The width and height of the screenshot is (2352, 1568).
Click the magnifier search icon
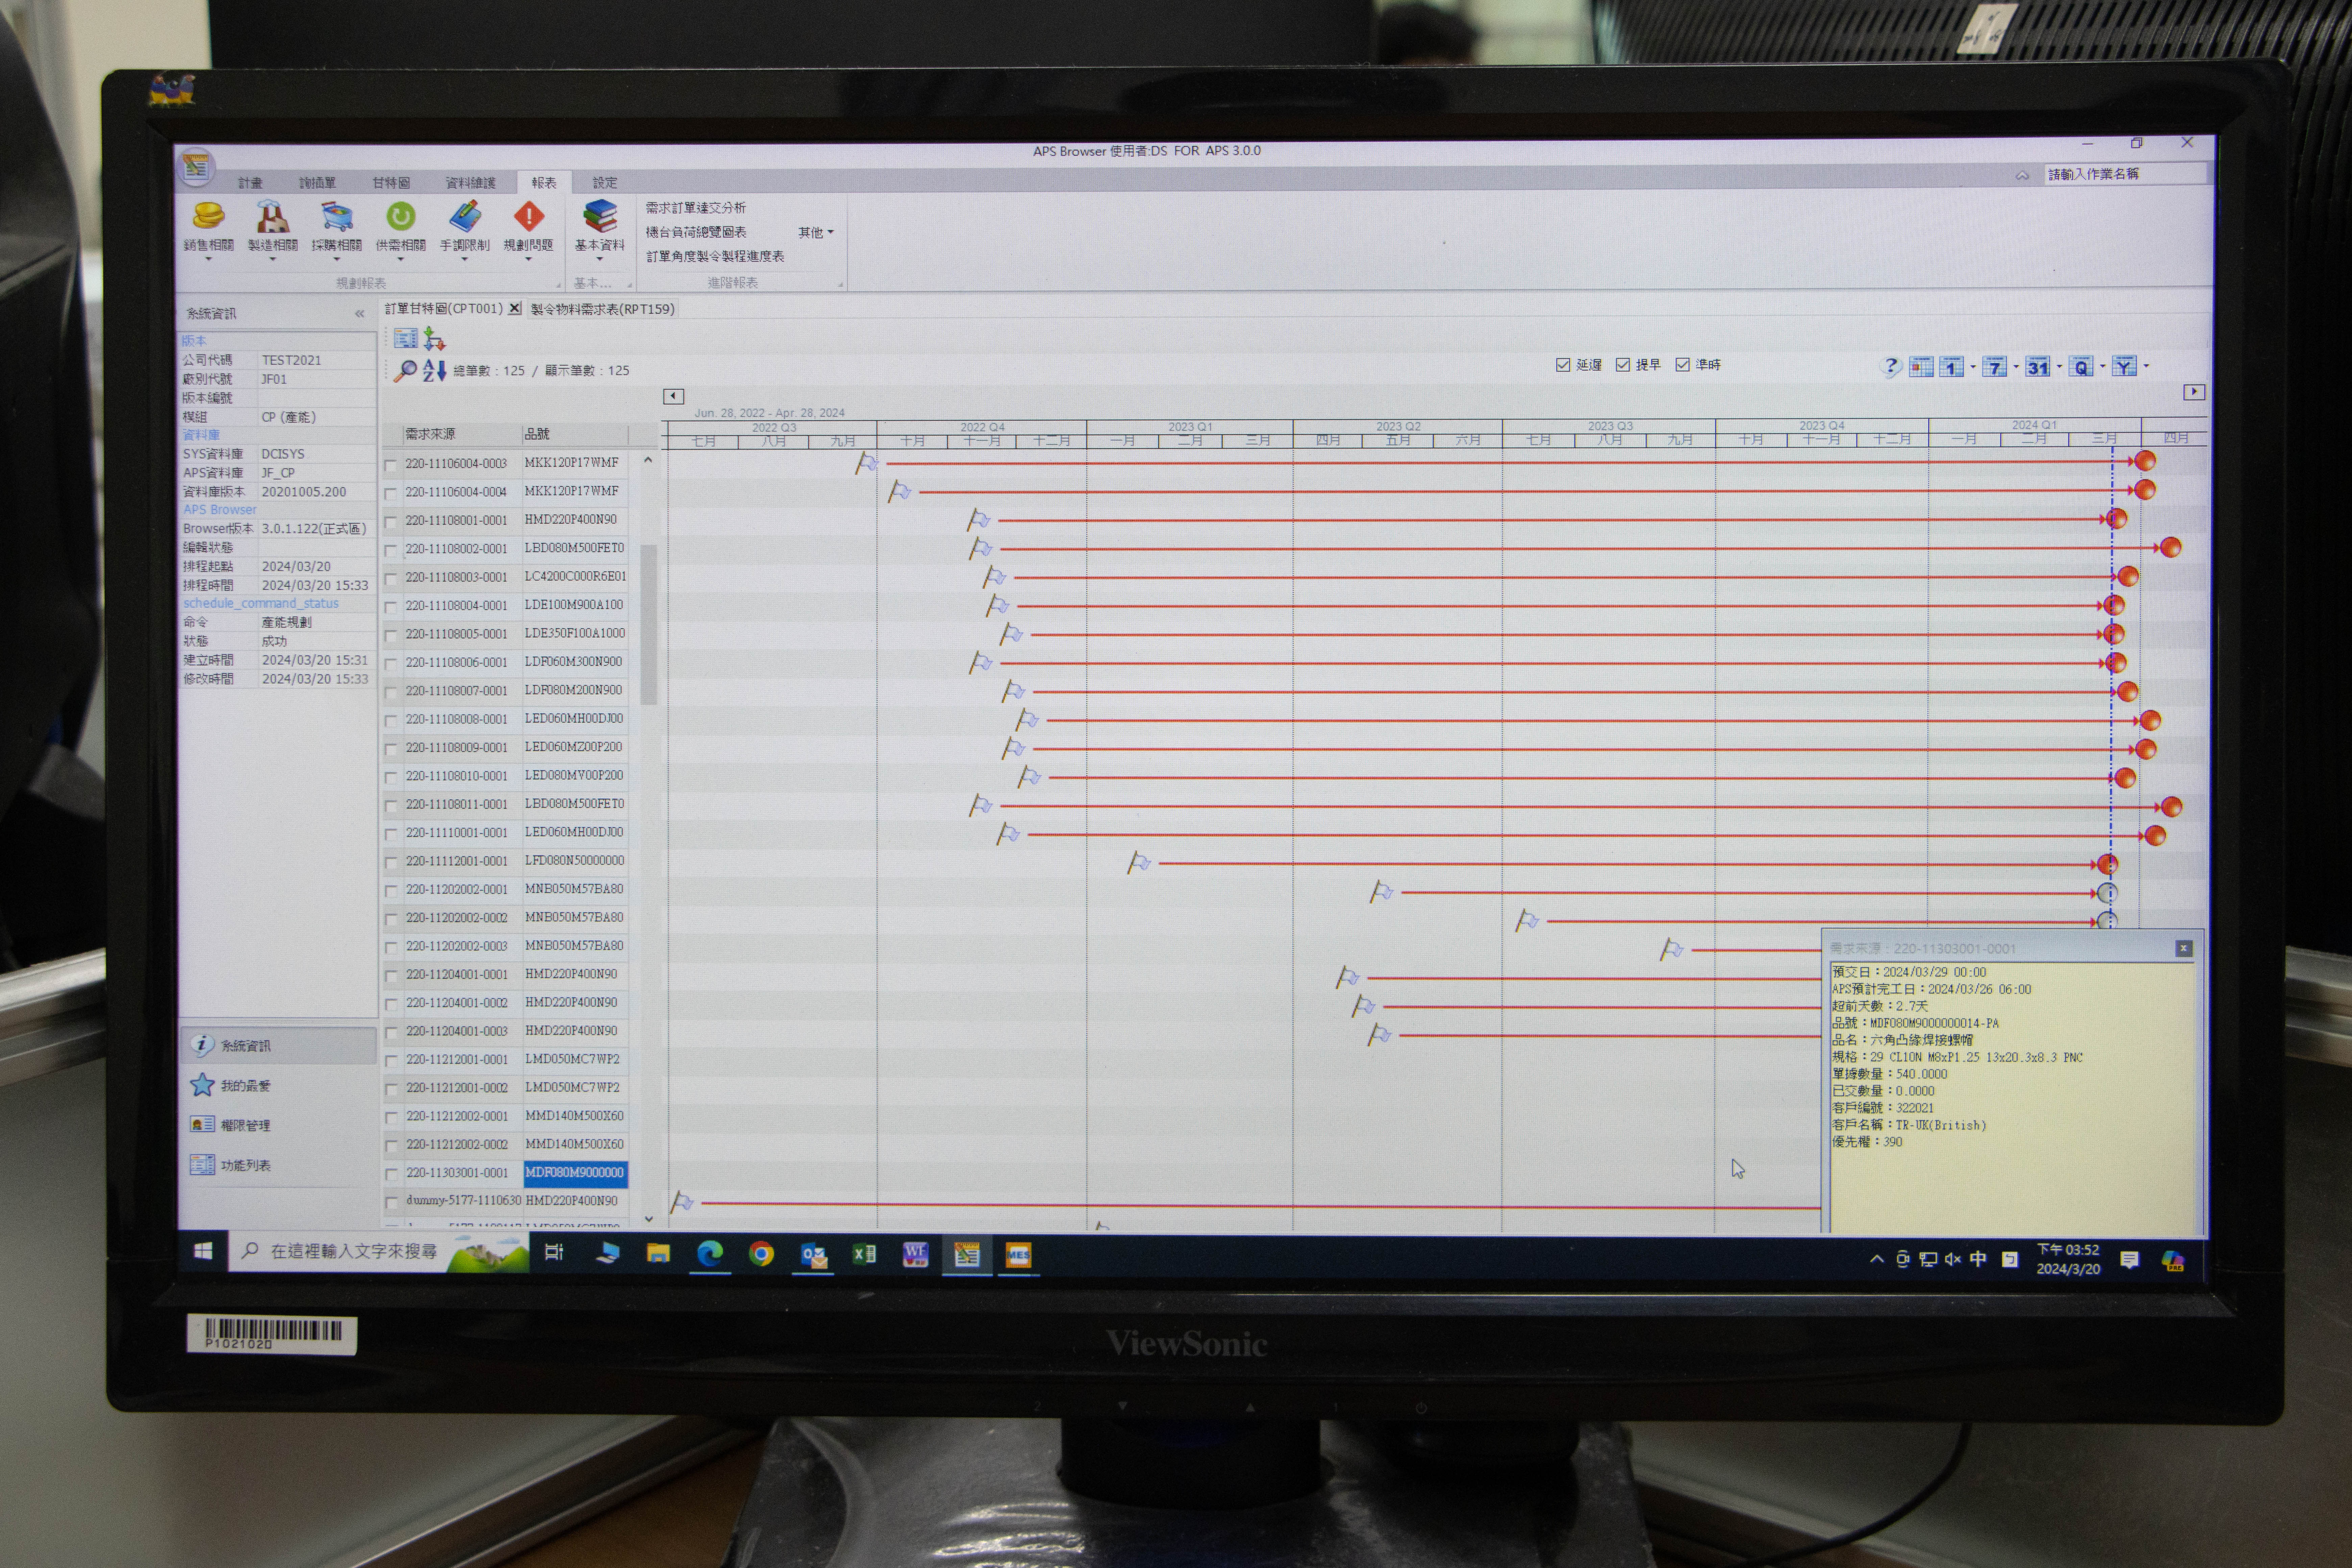[x=405, y=371]
